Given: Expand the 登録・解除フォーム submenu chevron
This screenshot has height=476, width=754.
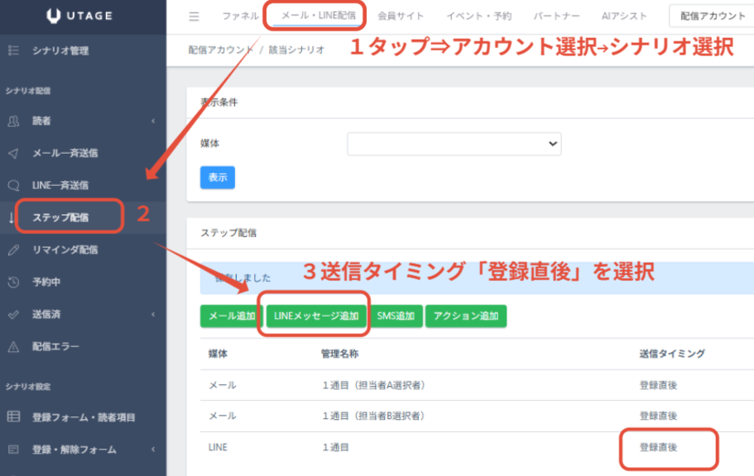Looking at the screenshot, I should 153,450.
